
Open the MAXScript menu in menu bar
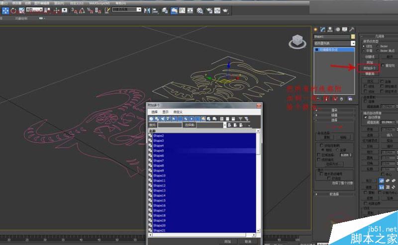point(99,3)
